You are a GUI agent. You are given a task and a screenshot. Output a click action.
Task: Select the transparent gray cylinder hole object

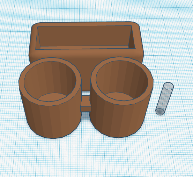click(164, 99)
